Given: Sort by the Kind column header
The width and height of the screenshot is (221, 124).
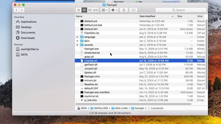Looking at the screenshot, I should [x=200, y=16].
